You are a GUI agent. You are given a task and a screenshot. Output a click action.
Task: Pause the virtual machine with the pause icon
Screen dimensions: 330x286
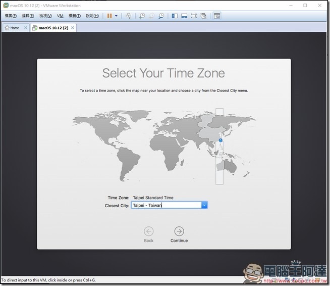tap(109, 16)
